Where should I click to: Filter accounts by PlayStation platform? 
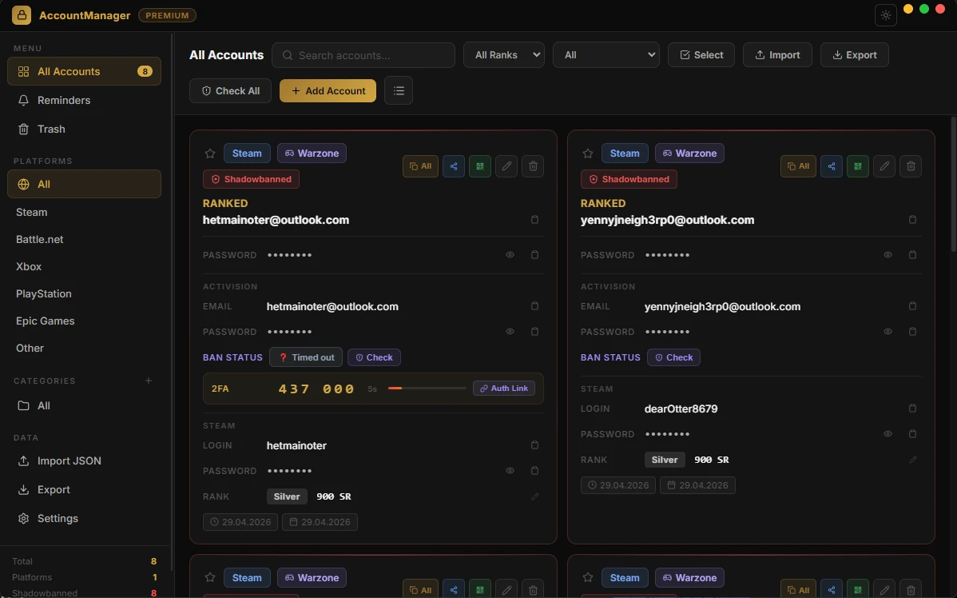tap(84, 294)
